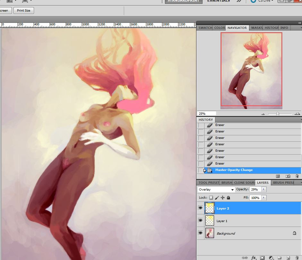Open the Tool Presets tab
302x260 pixels.
(209, 183)
